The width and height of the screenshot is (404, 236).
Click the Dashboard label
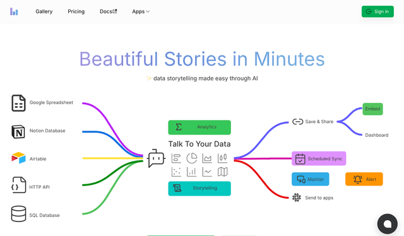point(377,135)
